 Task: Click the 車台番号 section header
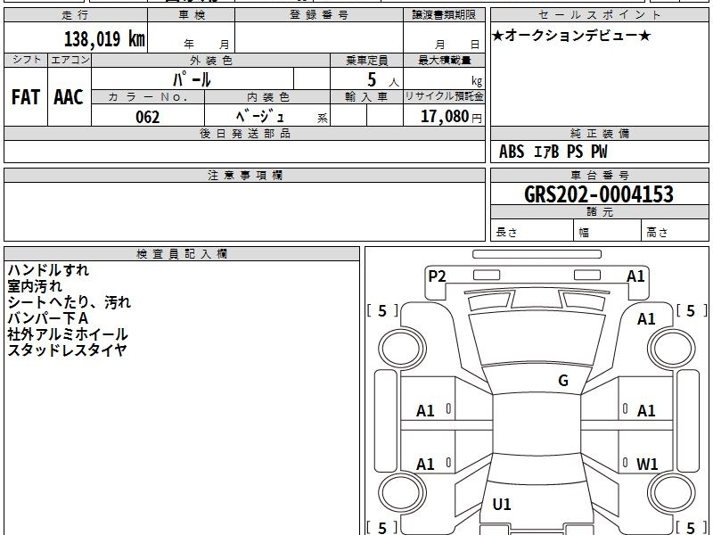click(x=599, y=175)
